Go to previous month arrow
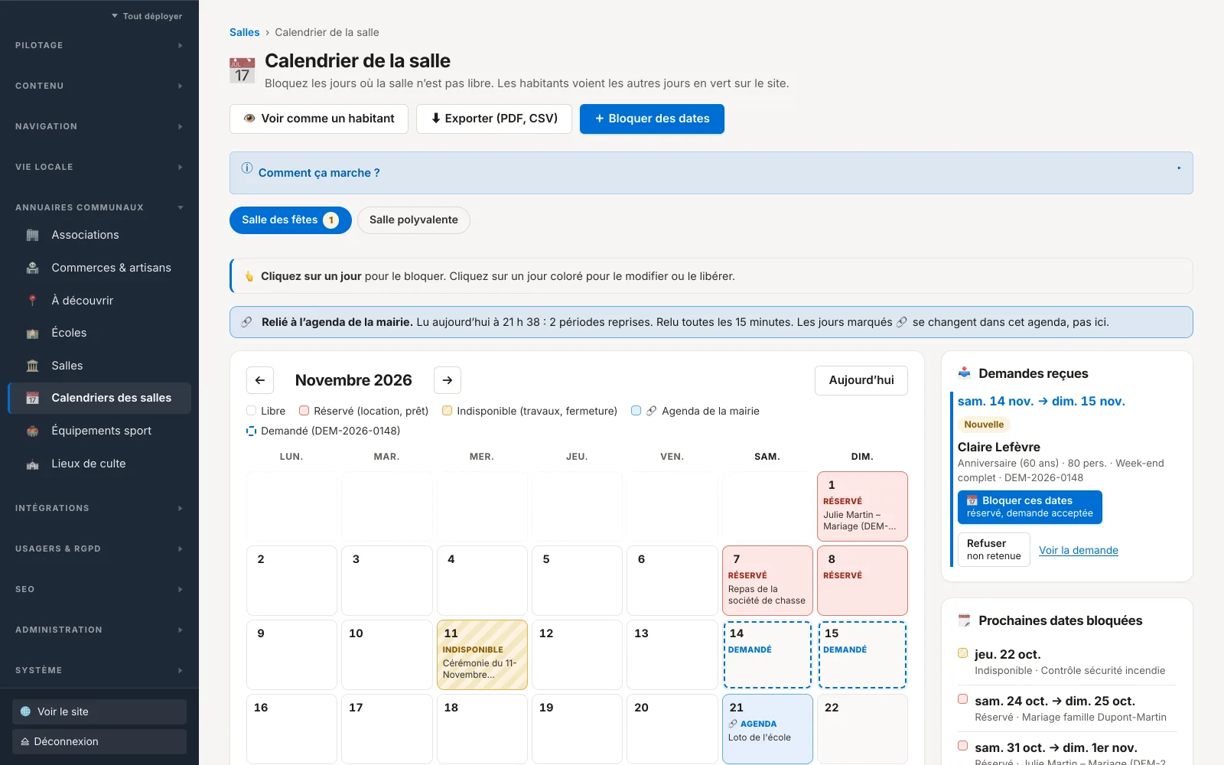The width and height of the screenshot is (1224, 765). [x=260, y=380]
